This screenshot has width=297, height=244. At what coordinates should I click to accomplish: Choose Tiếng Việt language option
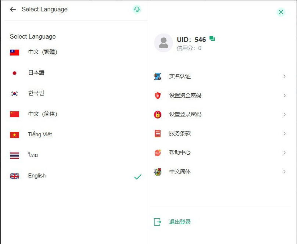point(40,134)
